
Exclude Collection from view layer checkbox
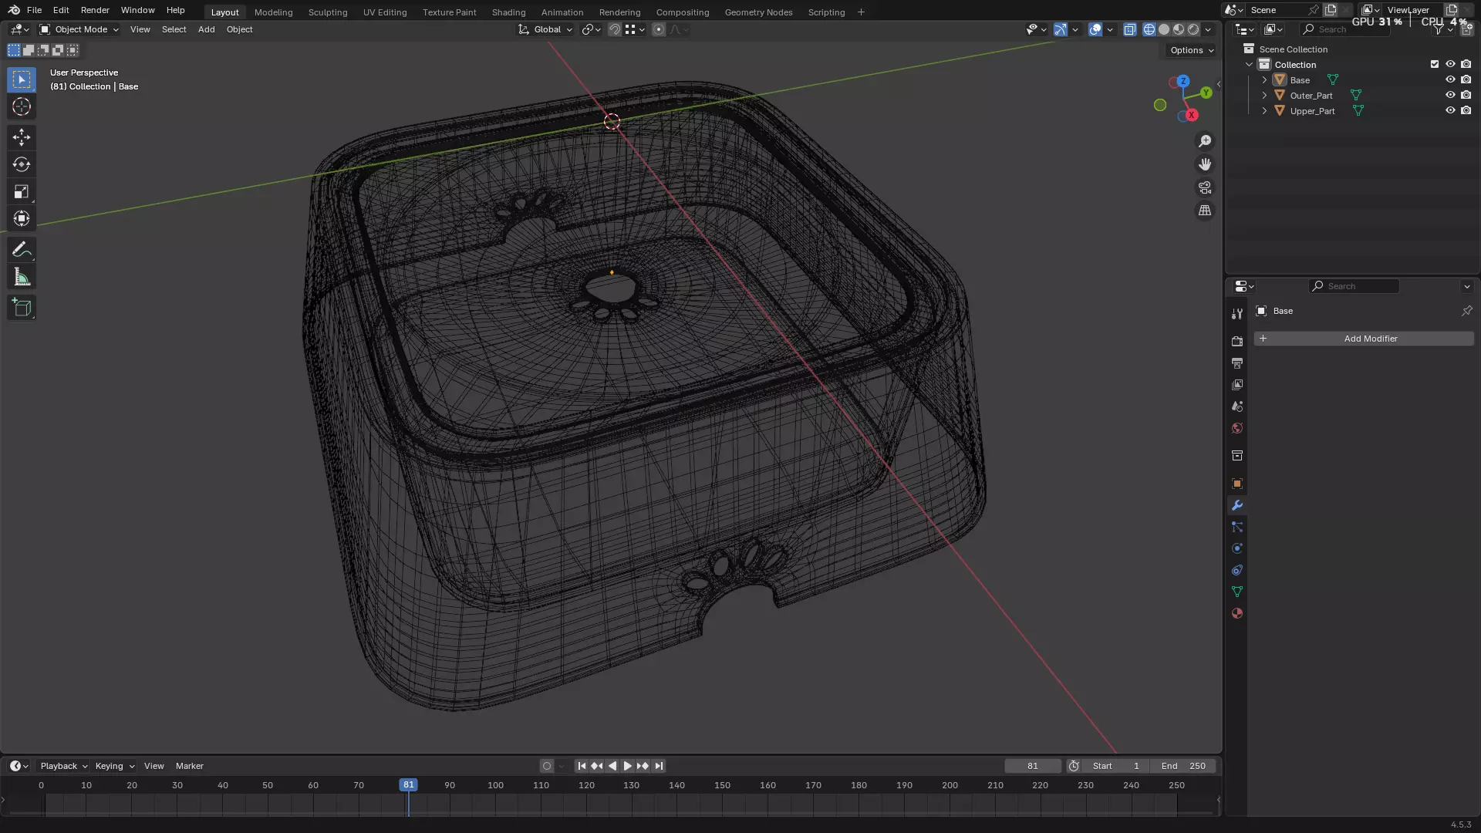pyautogui.click(x=1435, y=64)
